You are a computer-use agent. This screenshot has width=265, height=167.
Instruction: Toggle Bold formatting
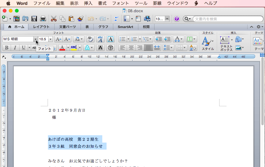pos(7,48)
